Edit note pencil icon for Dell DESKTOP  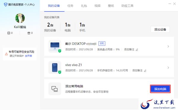tap(137, 50)
